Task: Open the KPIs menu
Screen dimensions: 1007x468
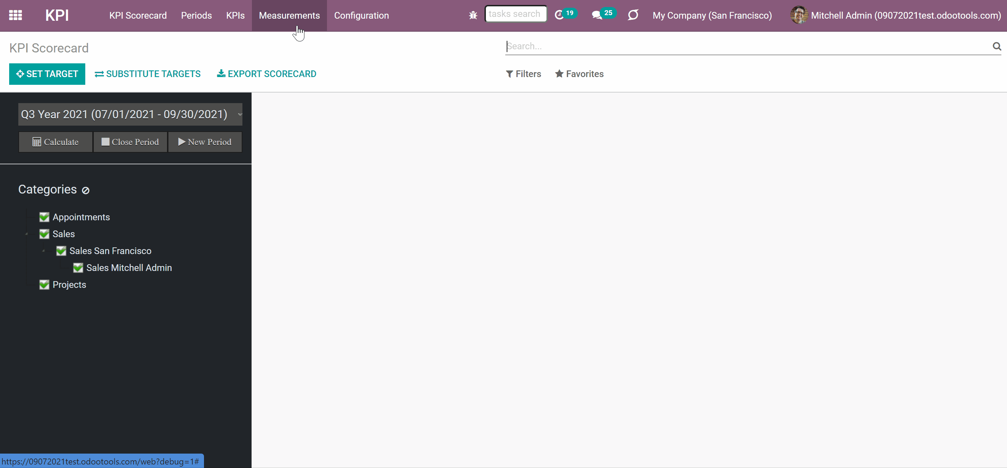Action: coord(235,15)
